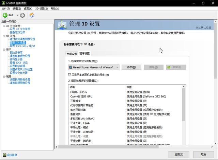Select the 程序设置 tab
Screen dimensions: 218x160
click(x=84, y=54)
